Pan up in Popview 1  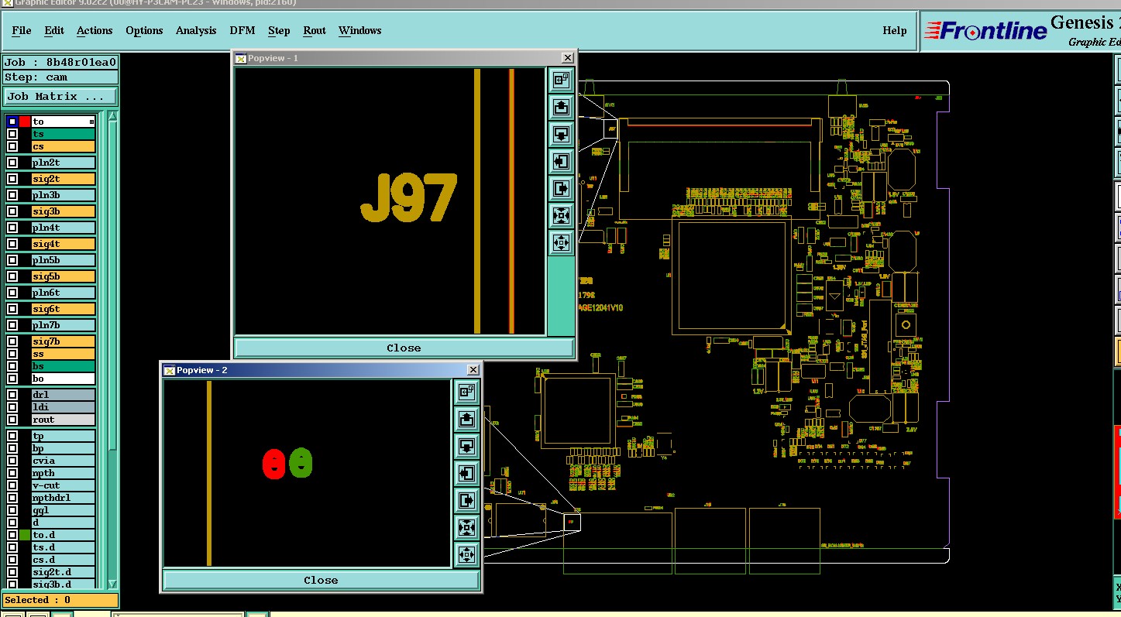coord(561,107)
